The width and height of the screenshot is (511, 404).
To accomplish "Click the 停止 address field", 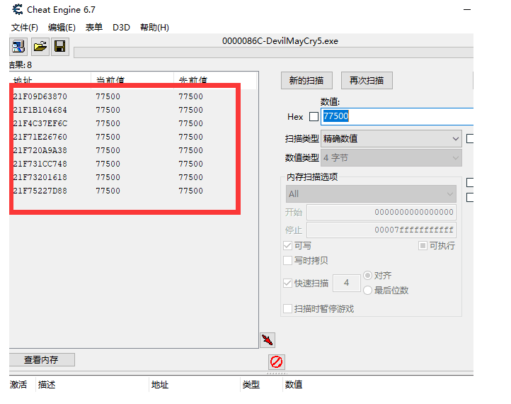I will tap(381, 230).
